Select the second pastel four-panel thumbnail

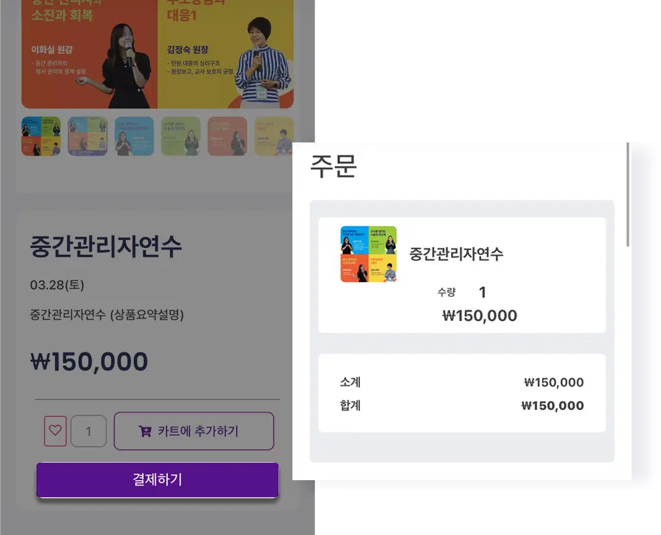87,136
